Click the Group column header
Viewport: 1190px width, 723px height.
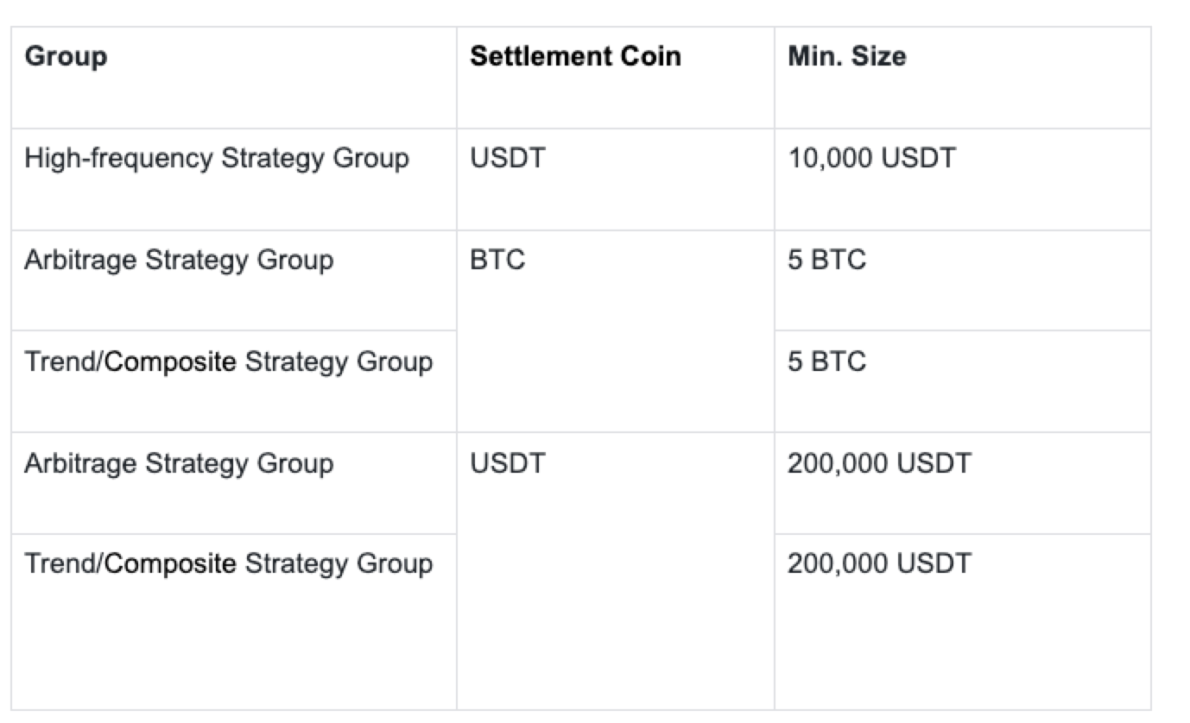coord(234,78)
